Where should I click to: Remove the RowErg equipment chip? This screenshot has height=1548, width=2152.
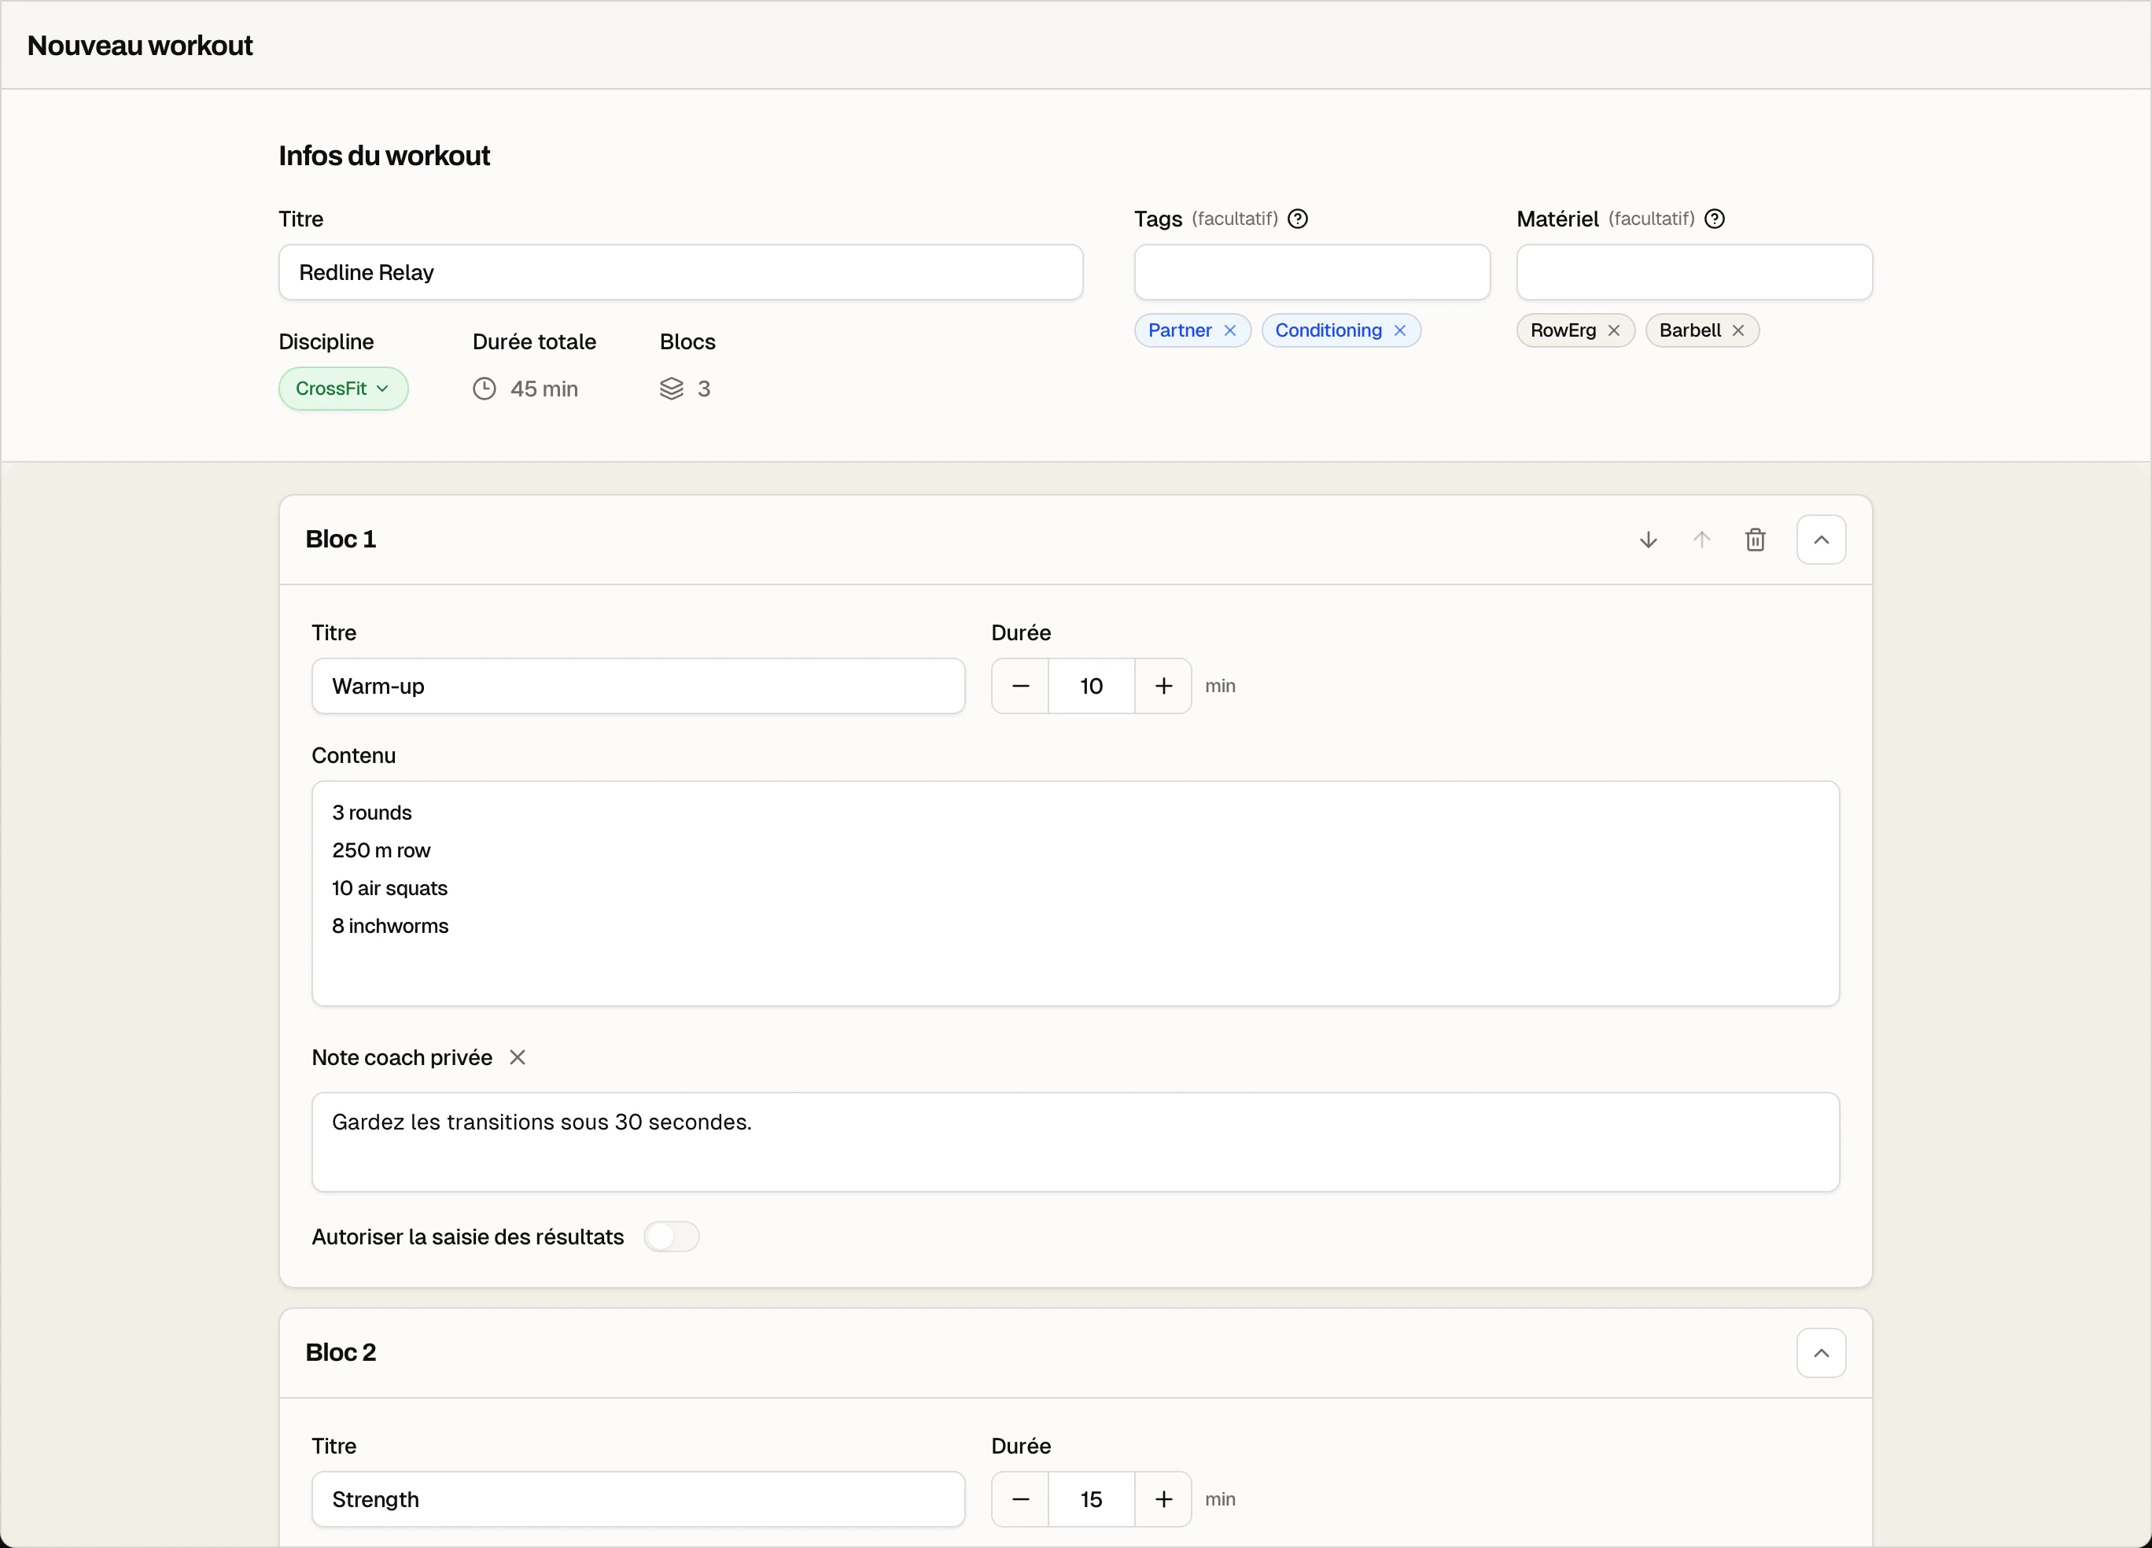tap(1614, 330)
